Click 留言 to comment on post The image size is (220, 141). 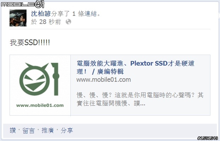[x=29, y=130]
